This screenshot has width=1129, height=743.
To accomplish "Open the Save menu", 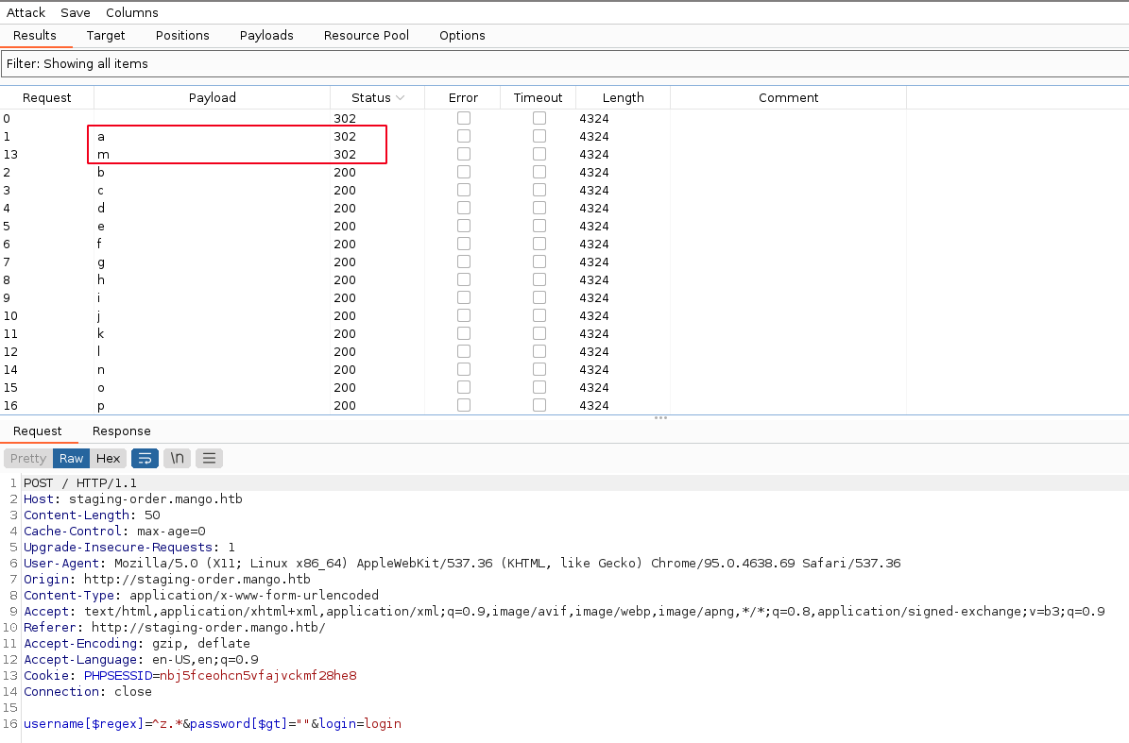I will pos(76,12).
